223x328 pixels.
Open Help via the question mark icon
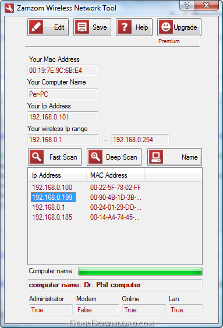pyautogui.click(x=125, y=27)
